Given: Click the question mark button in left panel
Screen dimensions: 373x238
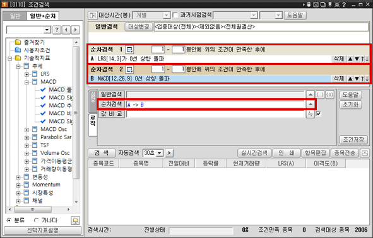Looking at the screenshot, I should click(57, 30).
